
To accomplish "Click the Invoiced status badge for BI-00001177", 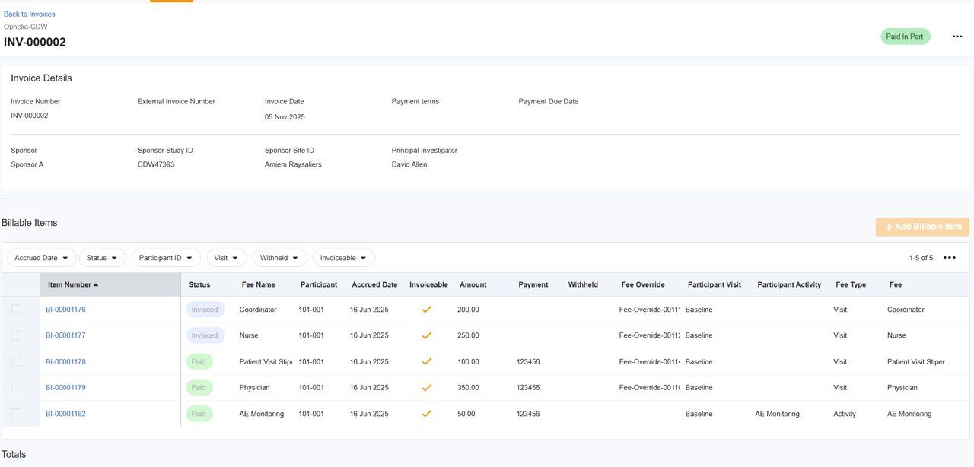I will point(205,335).
